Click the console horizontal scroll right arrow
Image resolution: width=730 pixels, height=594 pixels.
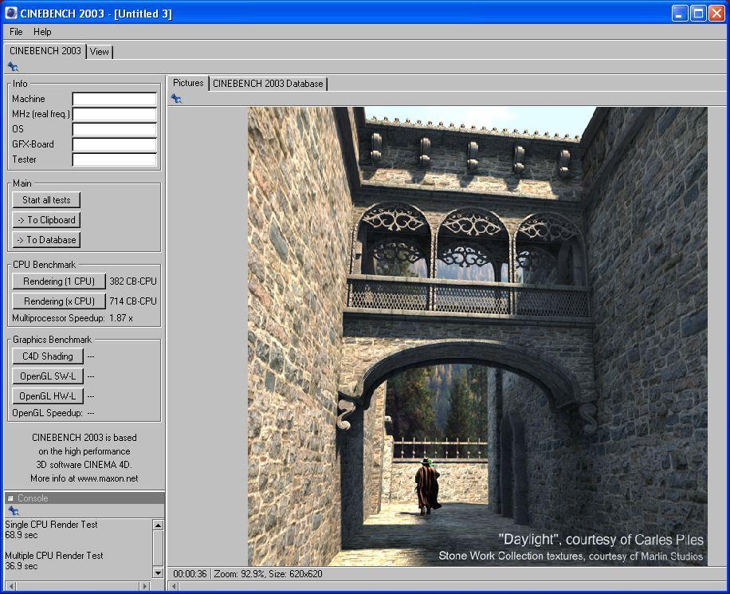145,586
